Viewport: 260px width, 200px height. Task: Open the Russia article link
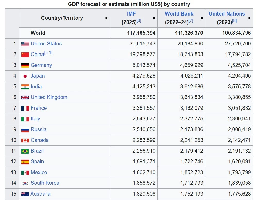[39, 129]
